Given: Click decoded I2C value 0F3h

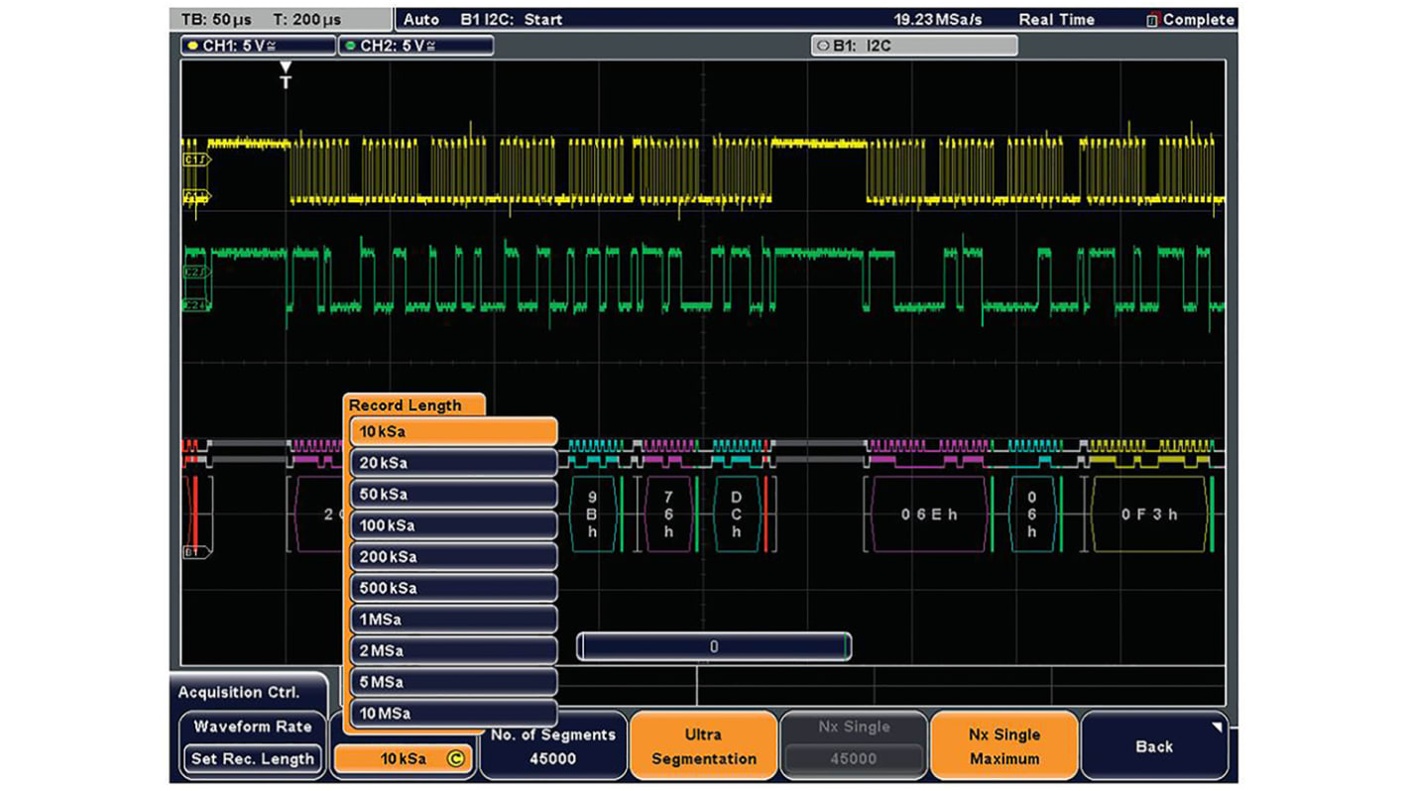Looking at the screenshot, I should tap(1149, 514).
